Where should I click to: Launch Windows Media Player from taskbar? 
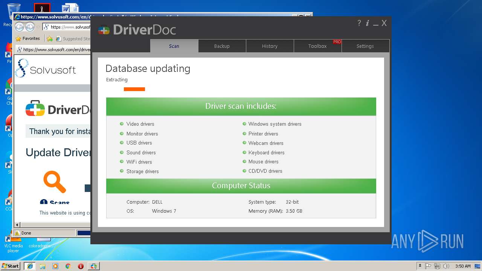click(55, 266)
